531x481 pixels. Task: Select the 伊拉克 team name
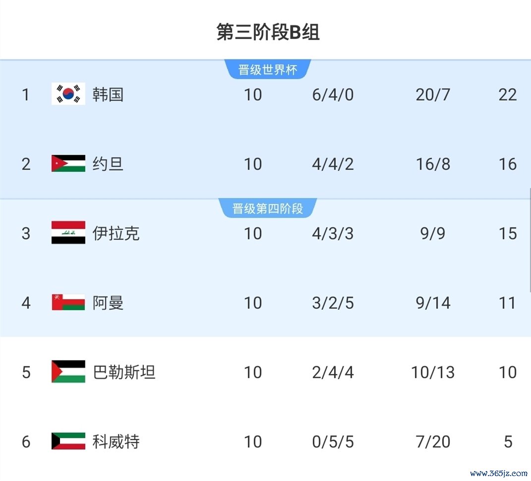tap(116, 234)
